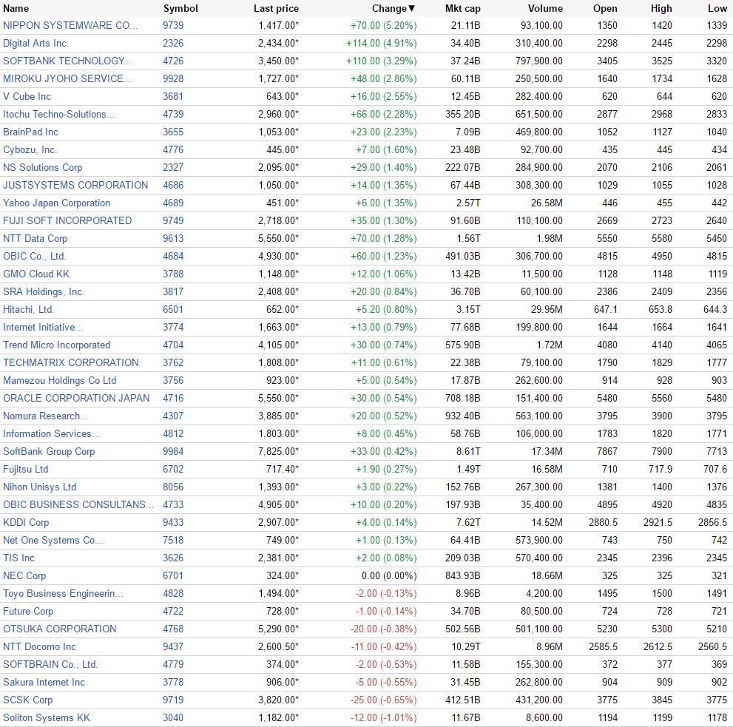Open Digital Arts Inc. link
The image size is (733, 727).
coord(36,43)
